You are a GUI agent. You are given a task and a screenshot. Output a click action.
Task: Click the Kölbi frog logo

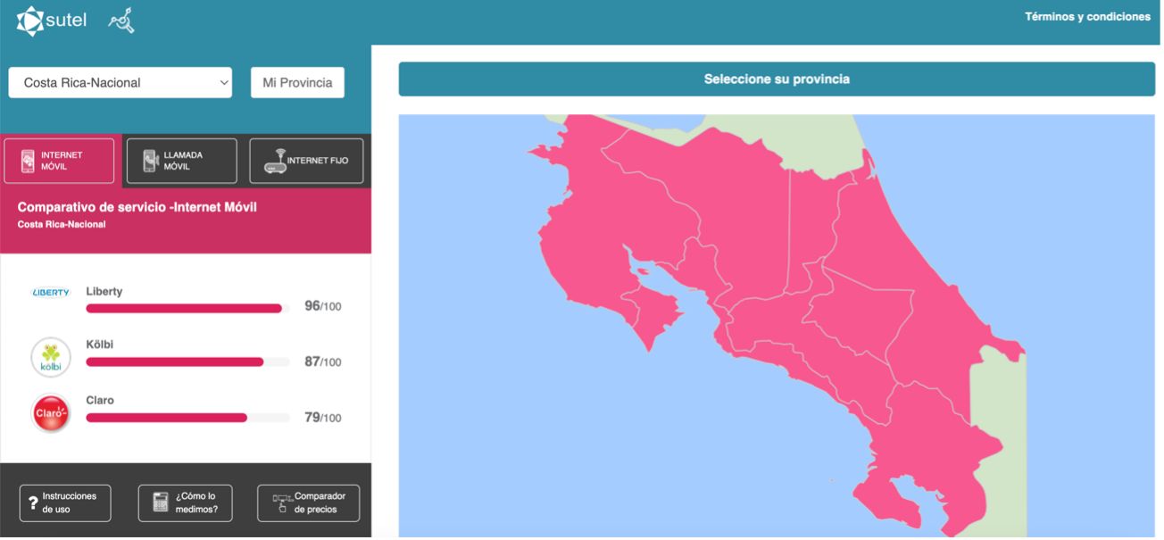click(51, 357)
